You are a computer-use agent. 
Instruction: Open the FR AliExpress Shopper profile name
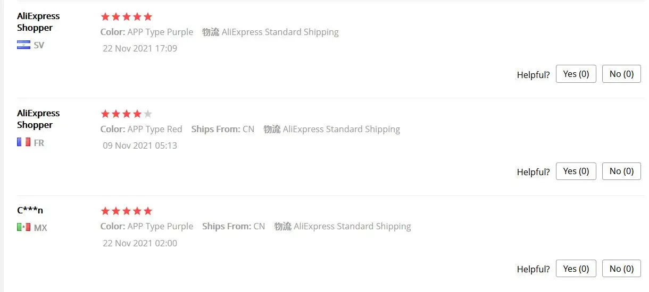[38, 119]
